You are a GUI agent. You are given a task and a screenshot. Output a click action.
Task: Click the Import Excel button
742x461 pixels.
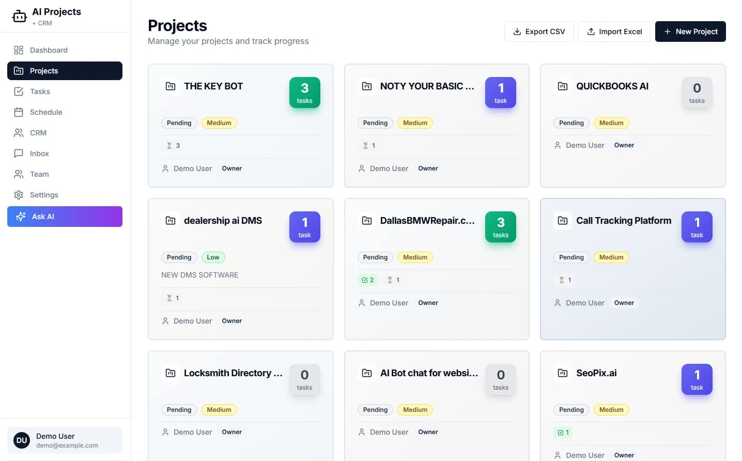pyautogui.click(x=614, y=32)
